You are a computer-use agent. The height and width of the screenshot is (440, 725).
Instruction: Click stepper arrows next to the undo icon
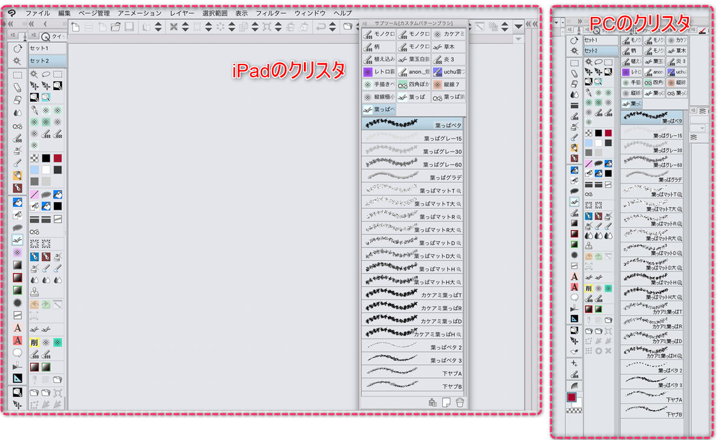333,27
